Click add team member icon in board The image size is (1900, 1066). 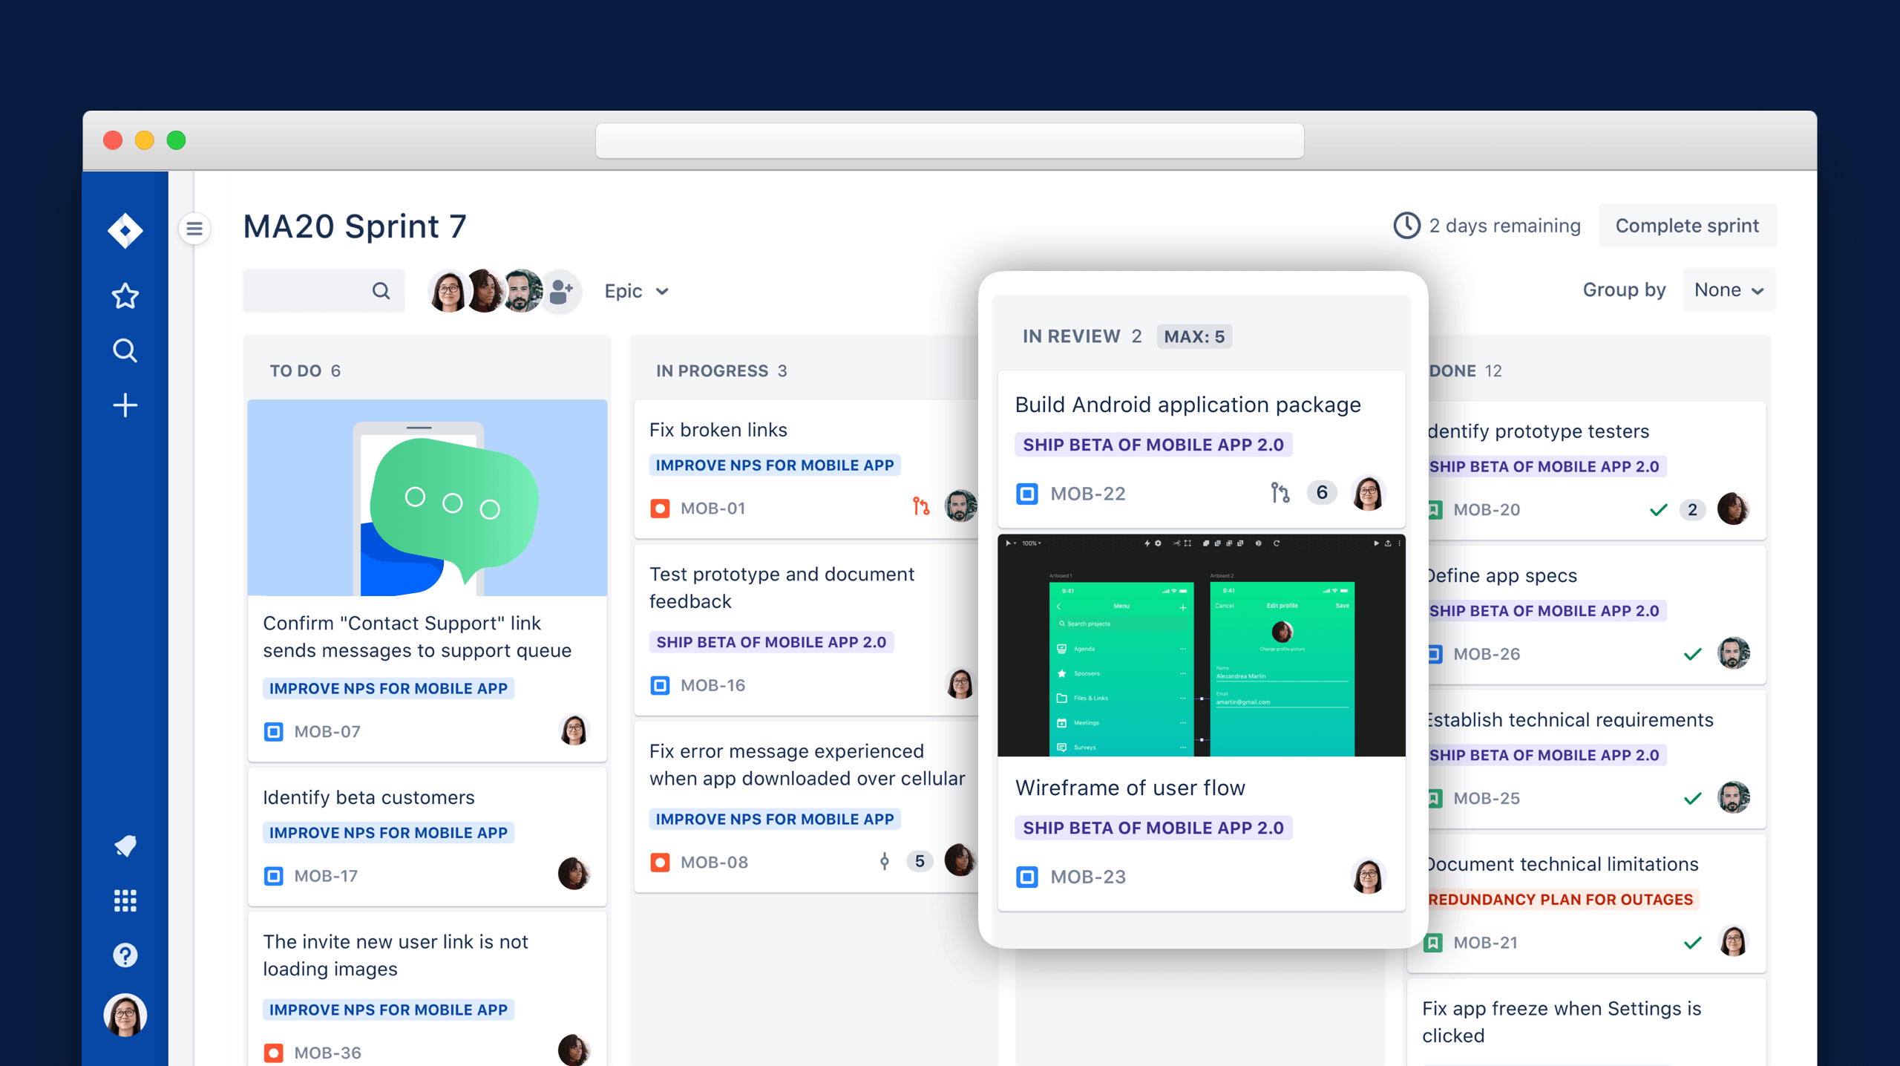click(x=560, y=290)
